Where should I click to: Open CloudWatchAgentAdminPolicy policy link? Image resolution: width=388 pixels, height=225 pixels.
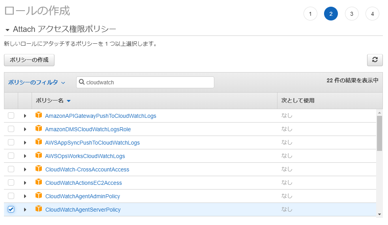82,196
